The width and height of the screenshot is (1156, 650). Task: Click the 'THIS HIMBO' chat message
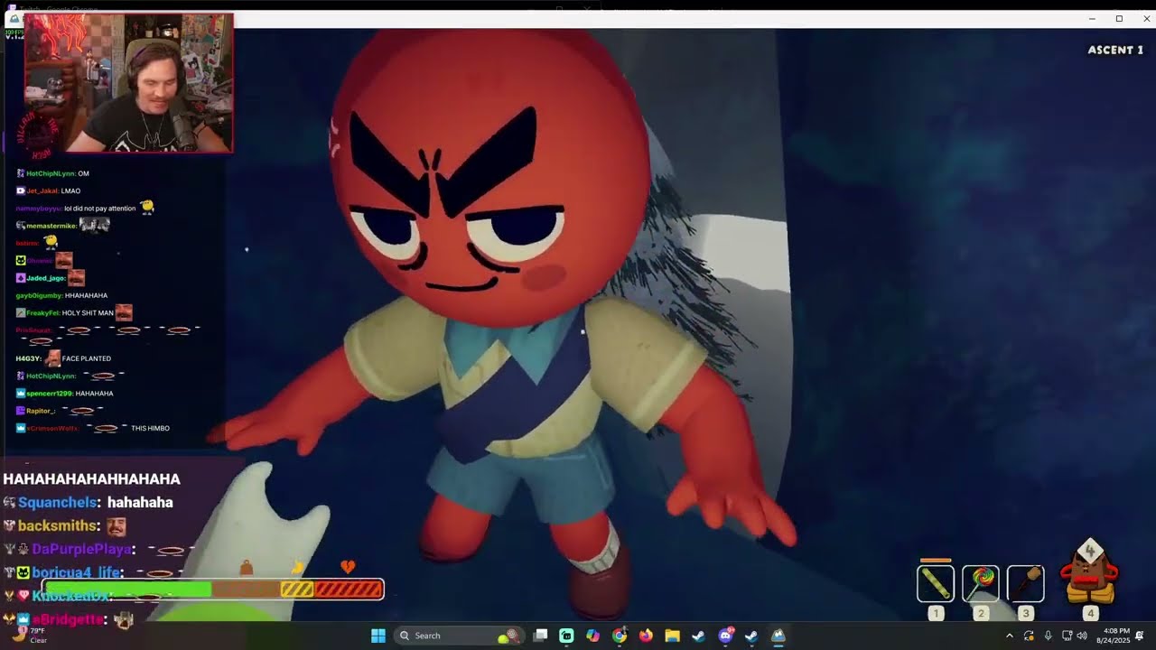click(x=150, y=428)
